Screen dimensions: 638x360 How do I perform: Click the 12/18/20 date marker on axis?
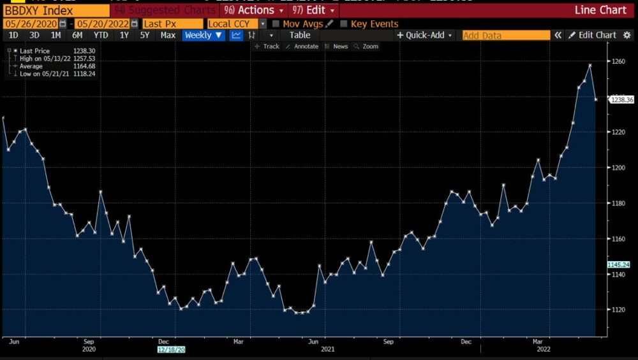pos(171,350)
